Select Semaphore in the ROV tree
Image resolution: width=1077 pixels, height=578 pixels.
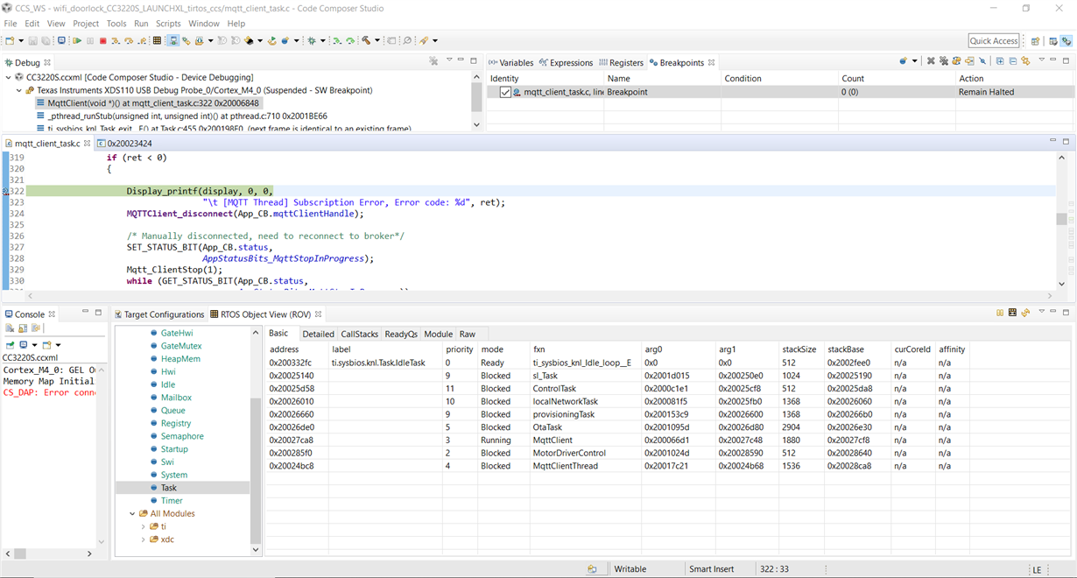click(x=182, y=436)
